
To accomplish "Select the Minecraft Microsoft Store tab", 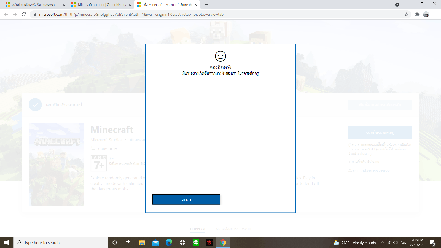I will [167, 5].
